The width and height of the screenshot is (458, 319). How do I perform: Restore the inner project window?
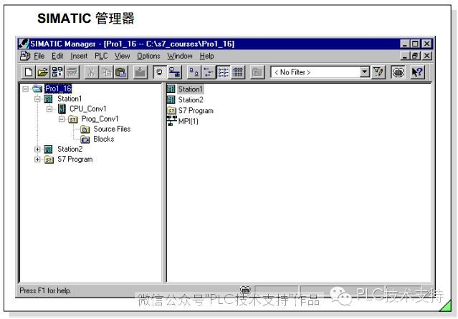(415, 56)
